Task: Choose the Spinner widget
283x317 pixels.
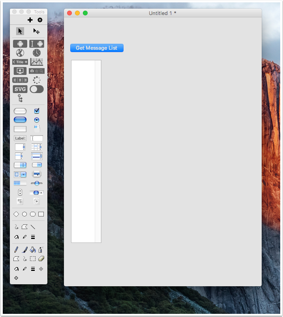Action: coord(37,80)
